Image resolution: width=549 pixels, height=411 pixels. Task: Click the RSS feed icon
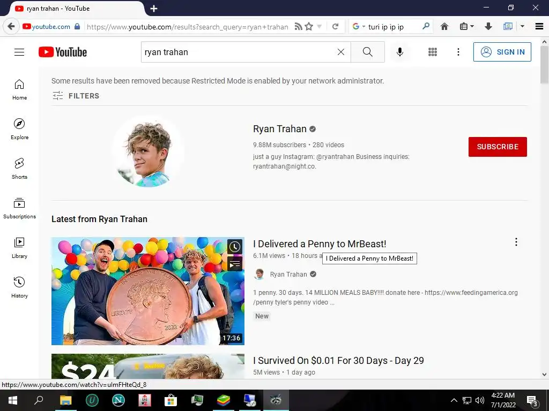point(298,27)
